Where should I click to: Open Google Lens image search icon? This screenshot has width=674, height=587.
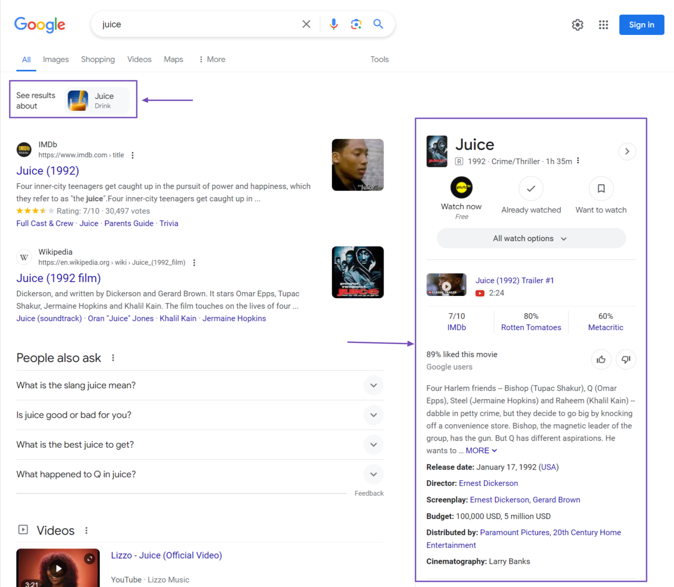coord(356,24)
